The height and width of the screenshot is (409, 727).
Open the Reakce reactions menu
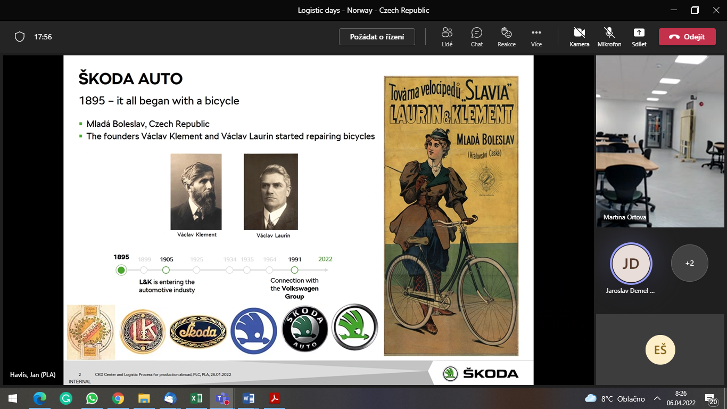click(506, 37)
